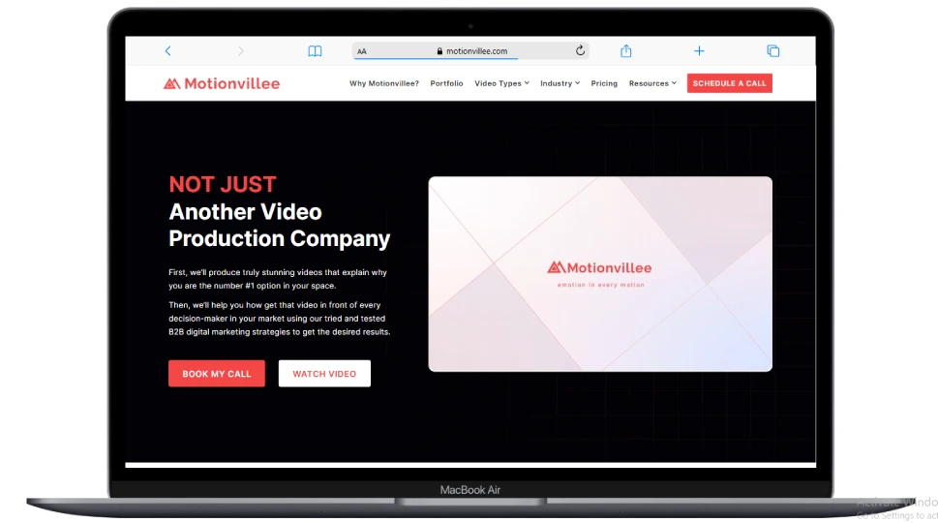Image resolution: width=938 pixels, height=523 pixels.
Task: Show all tabs with the overview icon
Action: [772, 51]
